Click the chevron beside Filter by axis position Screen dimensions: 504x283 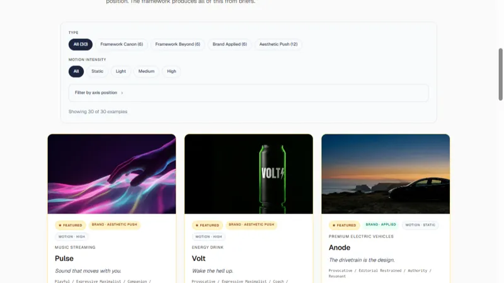coord(122,93)
